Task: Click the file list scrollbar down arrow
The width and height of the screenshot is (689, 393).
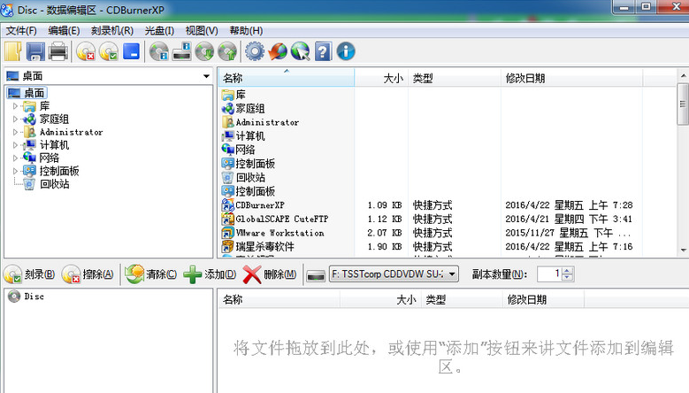Action: pos(683,250)
